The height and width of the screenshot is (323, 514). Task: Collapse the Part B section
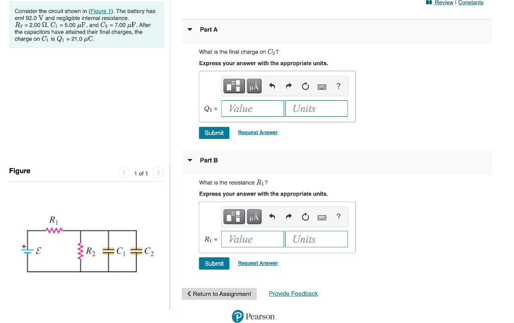pos(190,160)
